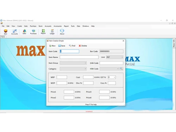Click the Price3 input field
The image size is (176, 132).
(104, 92)
